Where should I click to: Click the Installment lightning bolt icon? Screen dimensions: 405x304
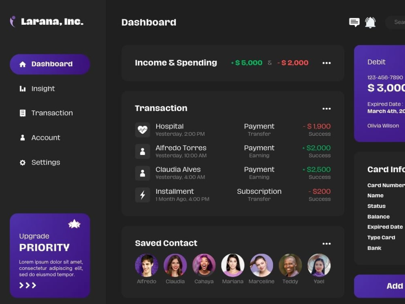[x=142, y=195]
